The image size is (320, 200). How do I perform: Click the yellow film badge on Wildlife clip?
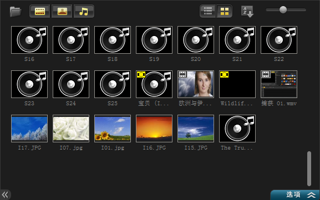[x=224, y=74]
